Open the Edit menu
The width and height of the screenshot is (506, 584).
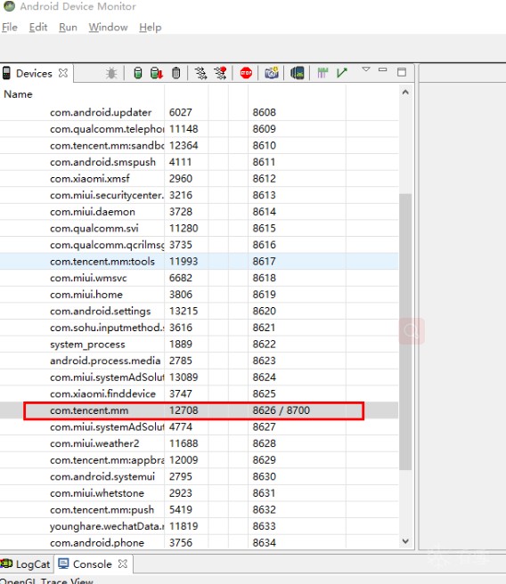pyautogui.click(x=38, y=28)
